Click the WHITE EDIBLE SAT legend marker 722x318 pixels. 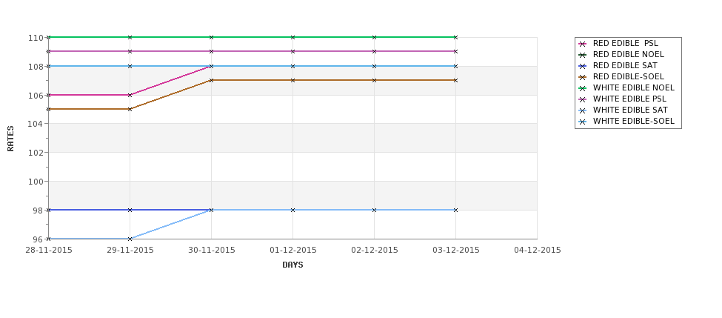pos(583,110)
